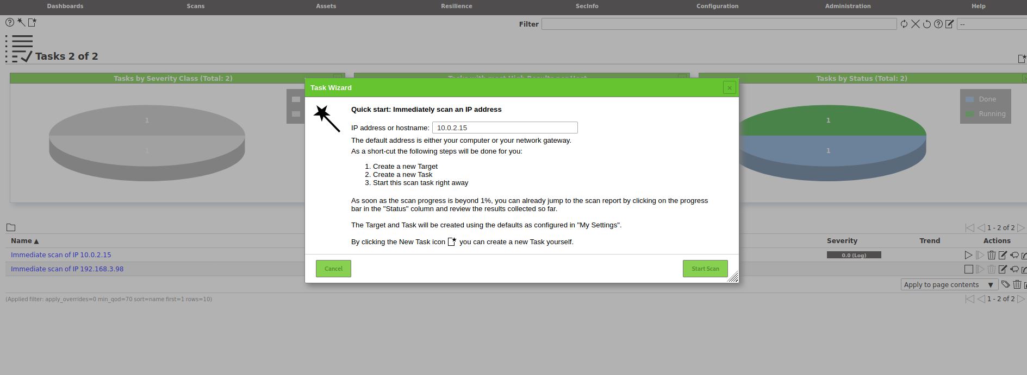
Task: Resume the 10.0.2.15 scan task
Action: 980,255
